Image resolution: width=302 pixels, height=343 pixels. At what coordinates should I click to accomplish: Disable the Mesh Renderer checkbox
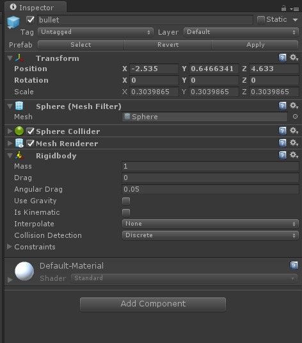30,144
